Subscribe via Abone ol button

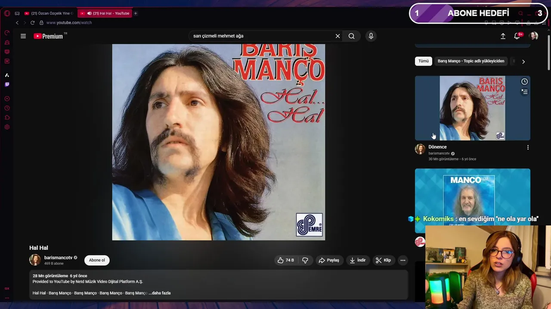pos(97,260)
